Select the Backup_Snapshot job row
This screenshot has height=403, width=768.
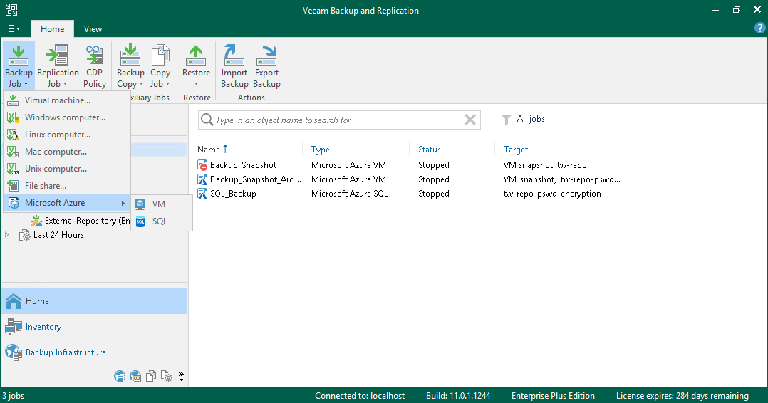coord(409,165)
